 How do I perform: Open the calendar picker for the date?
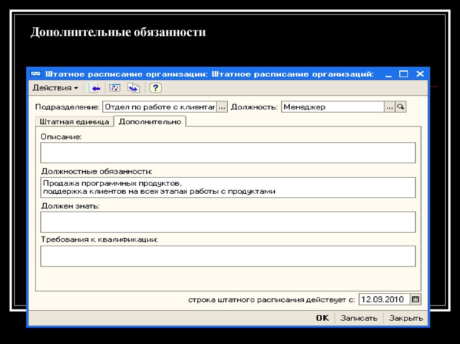416,299
